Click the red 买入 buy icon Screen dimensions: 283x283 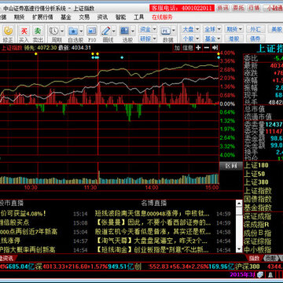click(24, 31)
